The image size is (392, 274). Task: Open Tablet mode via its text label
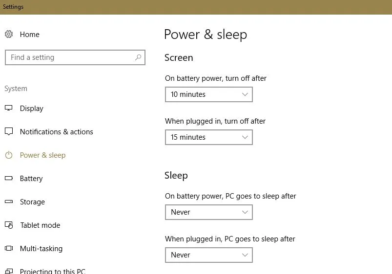click(x=40, y=225)
